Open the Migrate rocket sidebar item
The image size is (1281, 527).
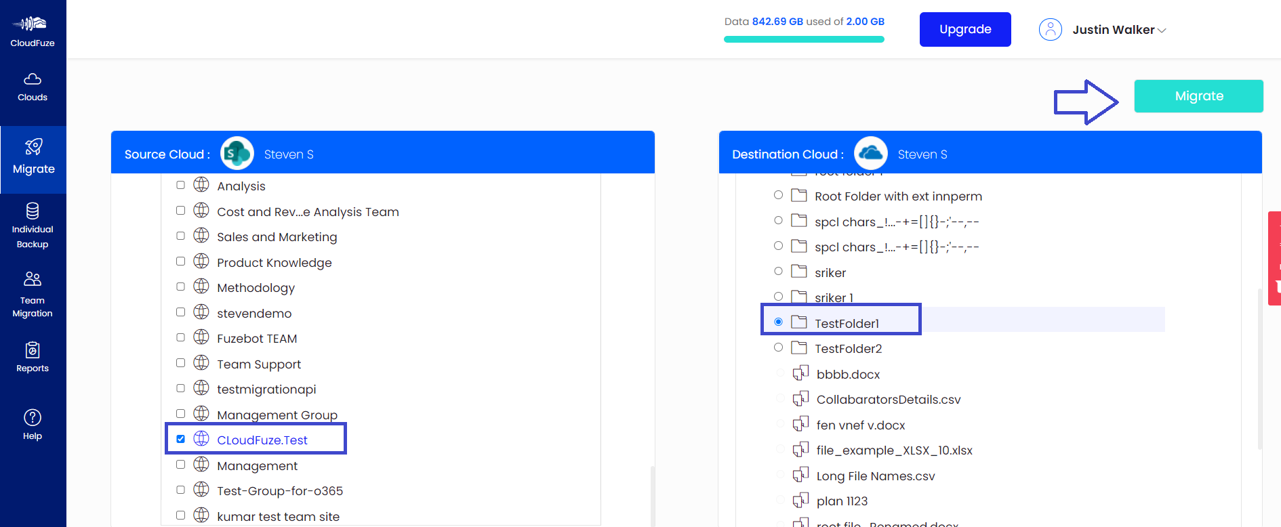(33, 158)
